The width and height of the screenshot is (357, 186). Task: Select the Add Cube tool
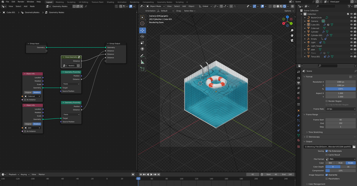[143, 69]
